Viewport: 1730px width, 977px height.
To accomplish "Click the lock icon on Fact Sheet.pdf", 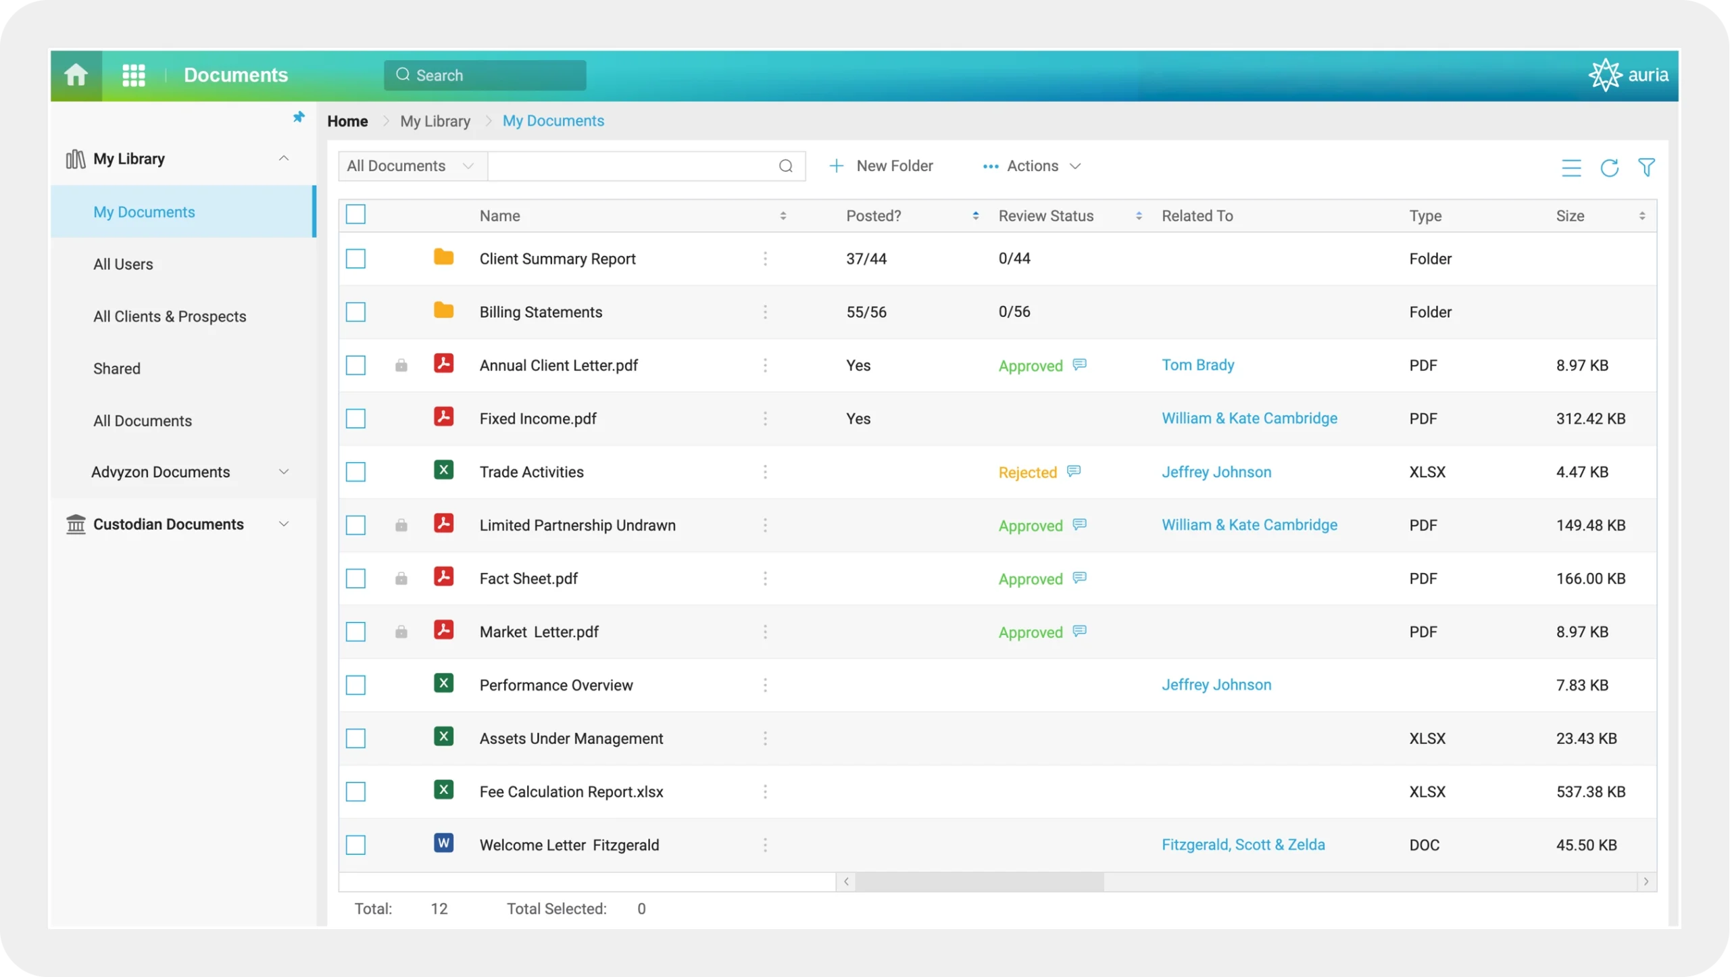I will click(402, 578).
